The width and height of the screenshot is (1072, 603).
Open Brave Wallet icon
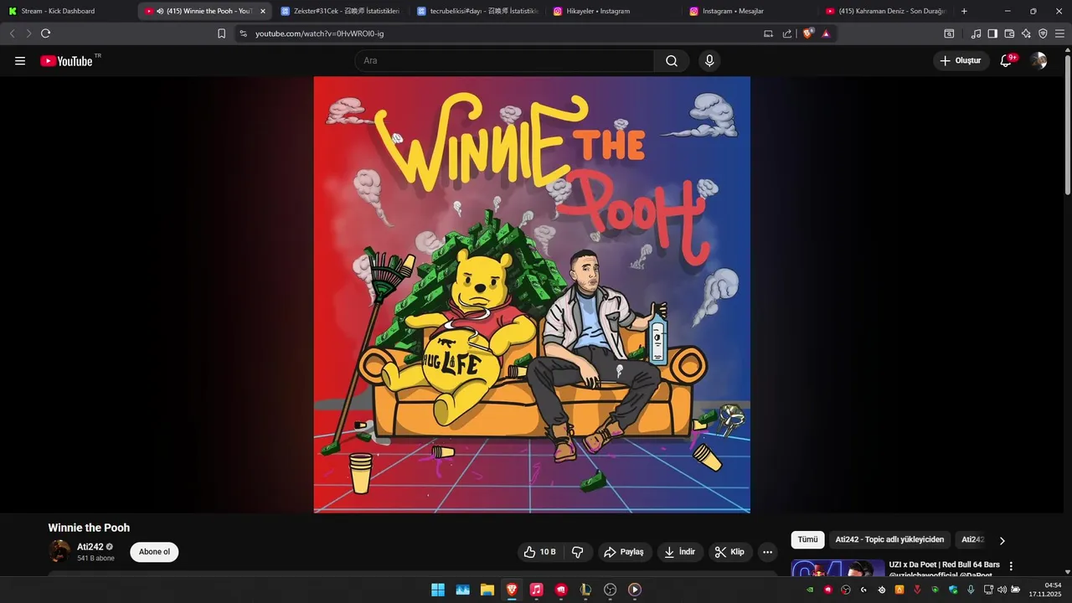[x=1009, y=33]
